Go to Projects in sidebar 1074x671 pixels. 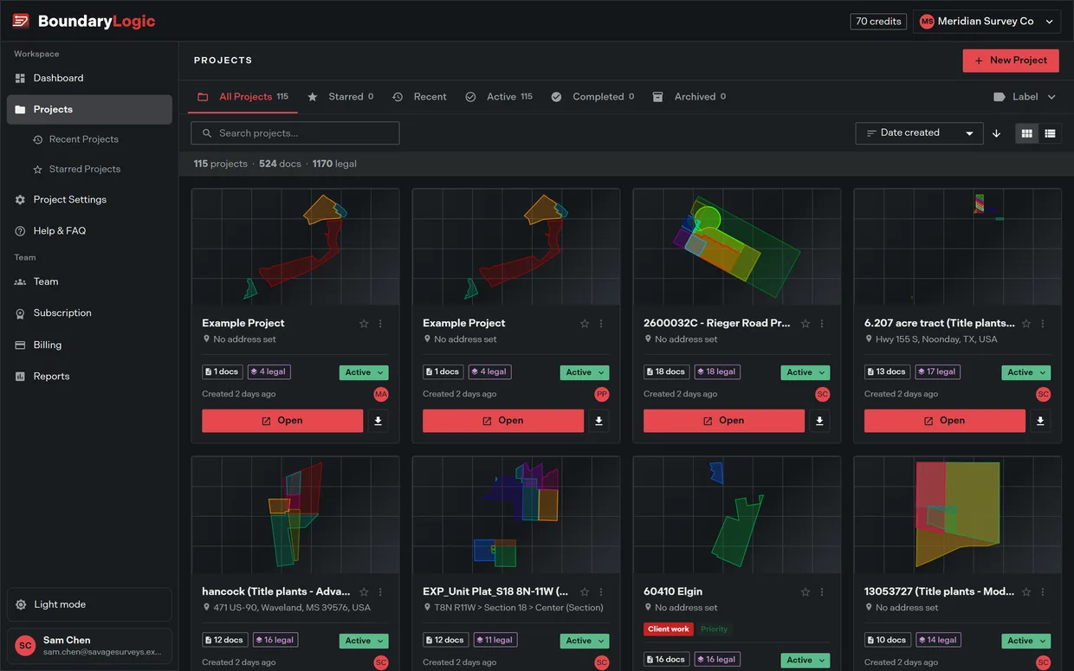(89, 110)
